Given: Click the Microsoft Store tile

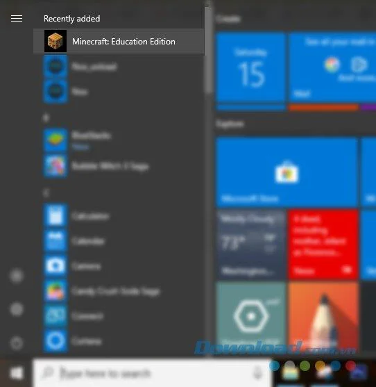Looking at the screenshot, I should tap(287, 172).
